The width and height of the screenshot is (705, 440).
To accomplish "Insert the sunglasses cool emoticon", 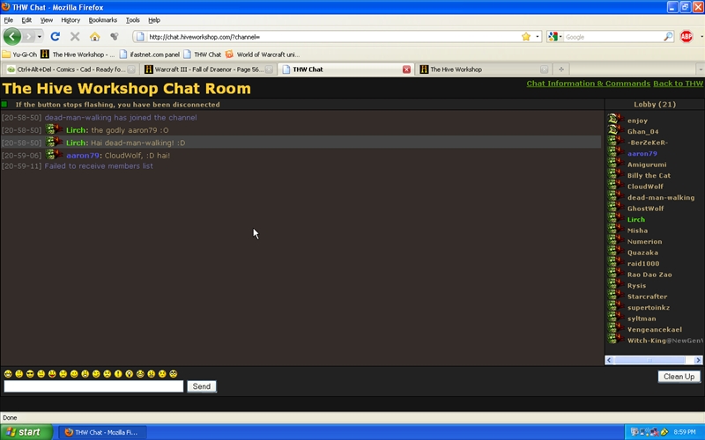I will (30, 373).
